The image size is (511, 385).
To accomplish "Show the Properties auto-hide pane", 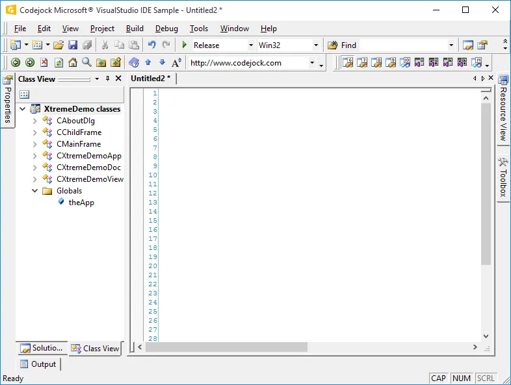I will point(8,100).
